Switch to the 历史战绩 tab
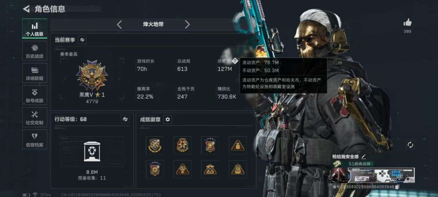This screenshot has height=197, width=438. pos(34,51)
